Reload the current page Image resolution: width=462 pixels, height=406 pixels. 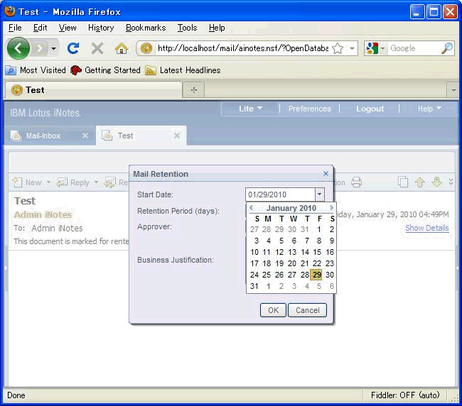[73, 48]
